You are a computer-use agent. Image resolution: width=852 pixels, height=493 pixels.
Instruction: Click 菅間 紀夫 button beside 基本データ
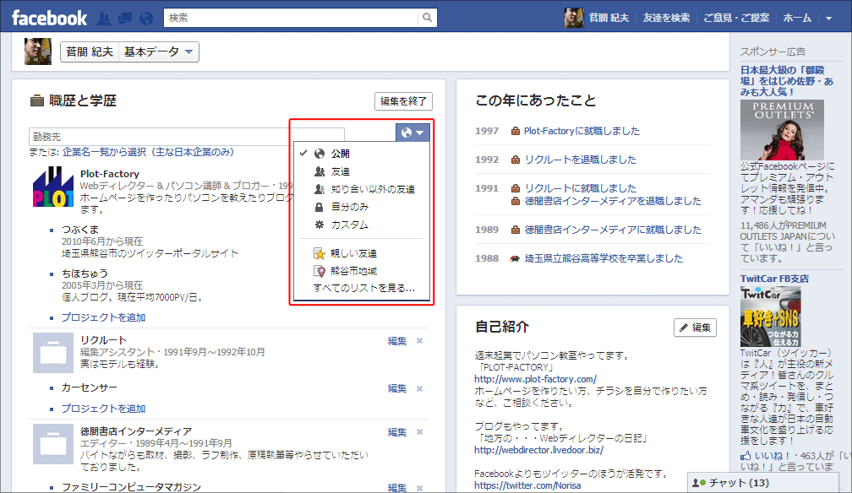pyautogui.click(x=90, y=52)
